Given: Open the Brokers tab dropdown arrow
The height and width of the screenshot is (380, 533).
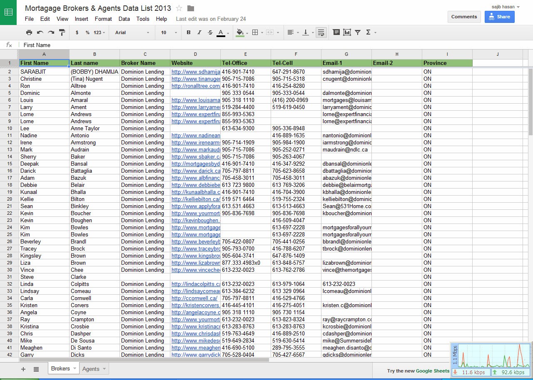Looking at the screenshot, I should point(75,368).
